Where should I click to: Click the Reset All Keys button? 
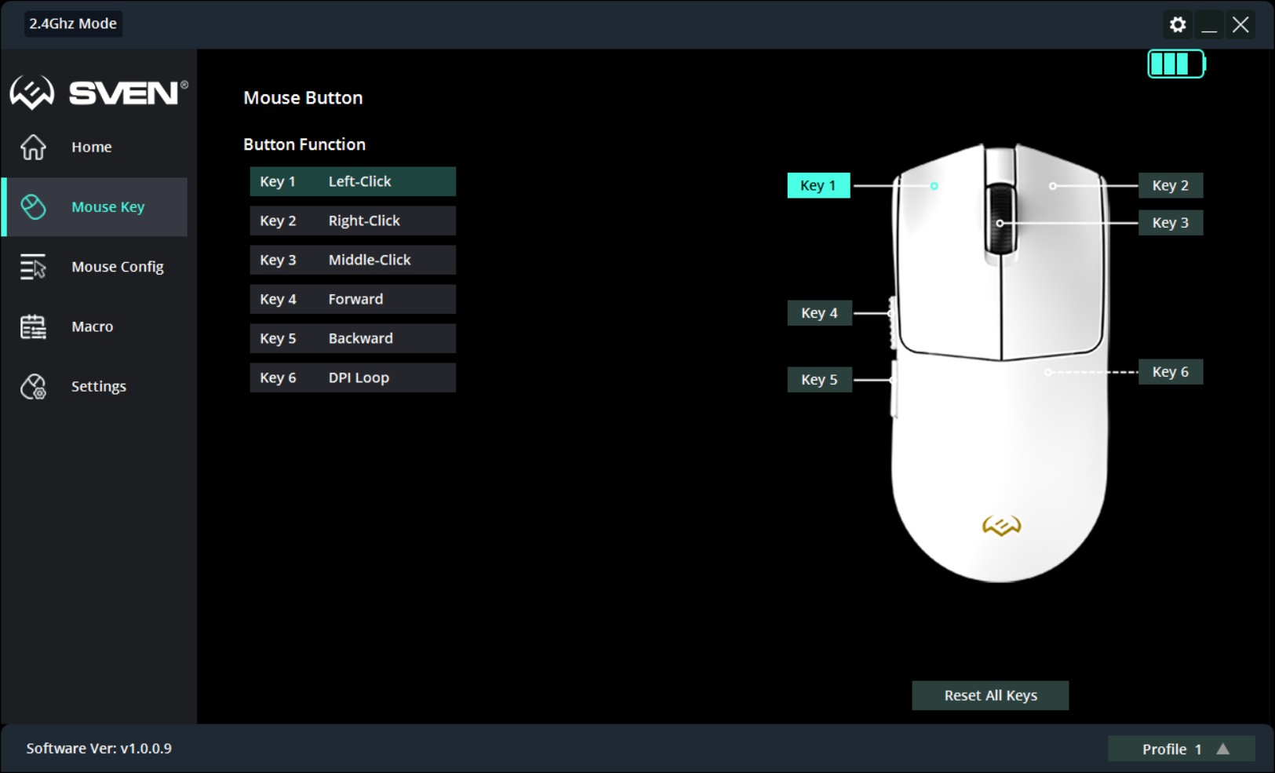[990, 695]
